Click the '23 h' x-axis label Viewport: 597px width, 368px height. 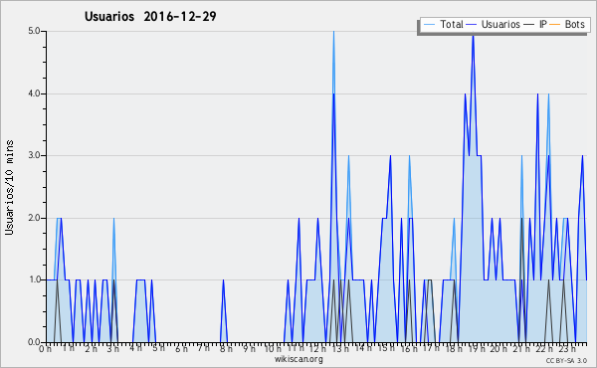pyautogui.click(x=566, y=349)
